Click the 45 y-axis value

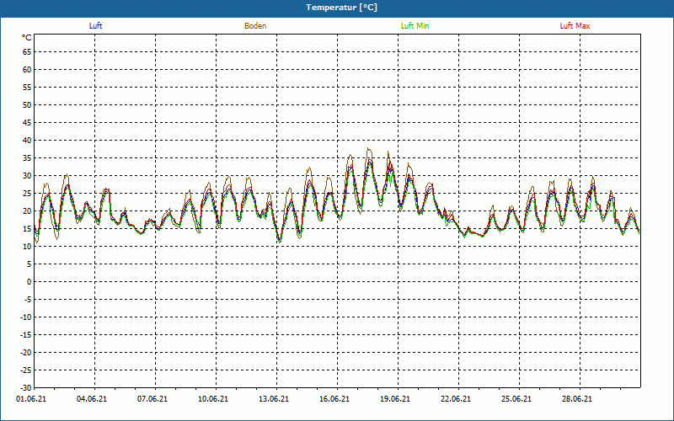(x=27, y=123)
